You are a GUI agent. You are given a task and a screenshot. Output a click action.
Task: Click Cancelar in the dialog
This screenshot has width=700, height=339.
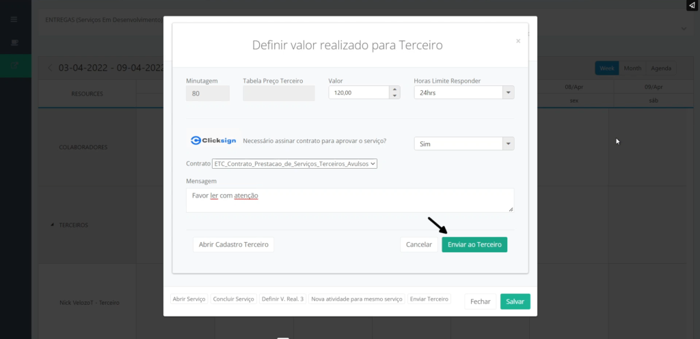coord(418,245)
